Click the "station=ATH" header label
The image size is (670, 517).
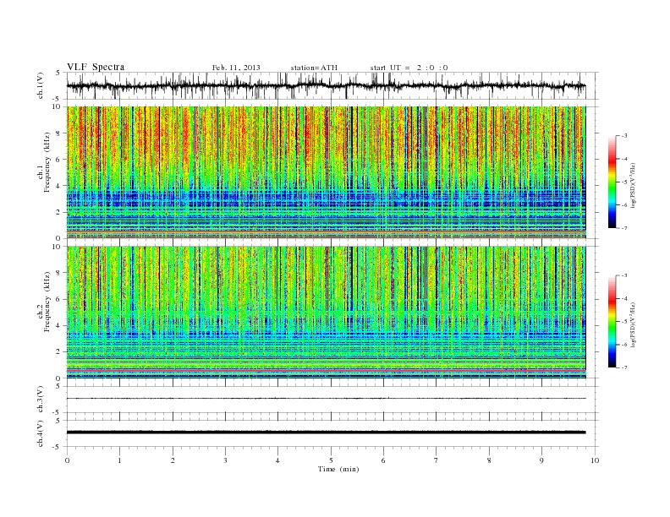click(x=314, y=68)
